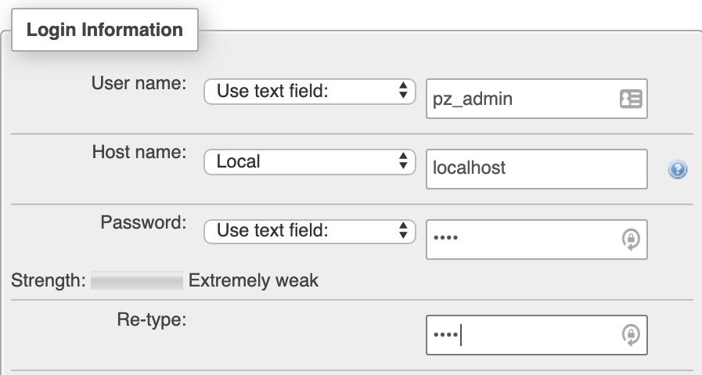Viewport: 702px width, 375px height.
Task: Click the lock icon in Re-type field
Action: [x=631, y=335]
